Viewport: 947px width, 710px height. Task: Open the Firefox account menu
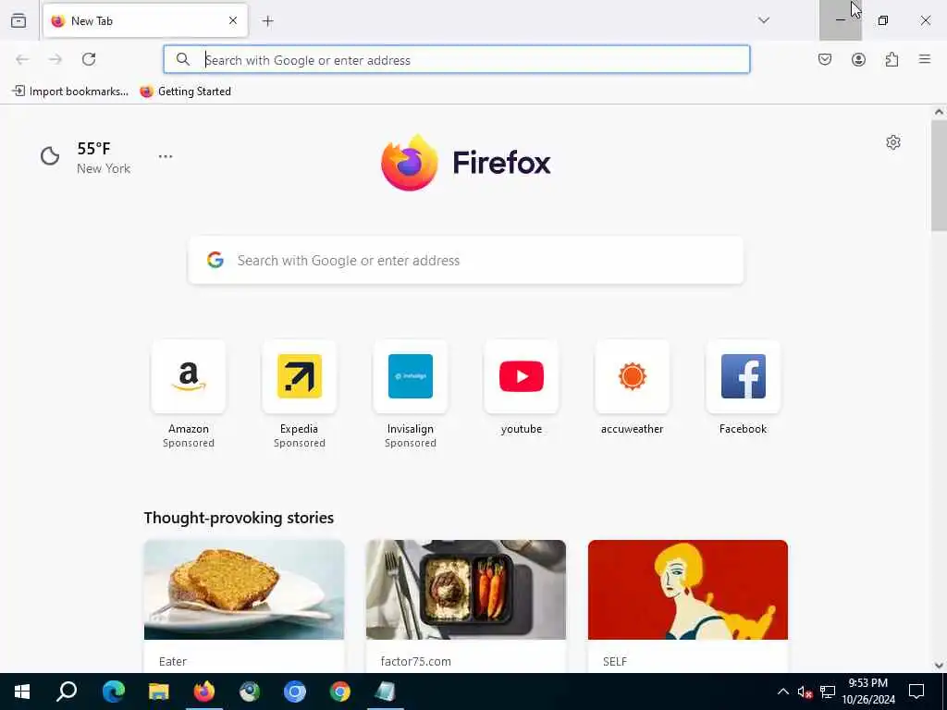[x=858, y=59]
